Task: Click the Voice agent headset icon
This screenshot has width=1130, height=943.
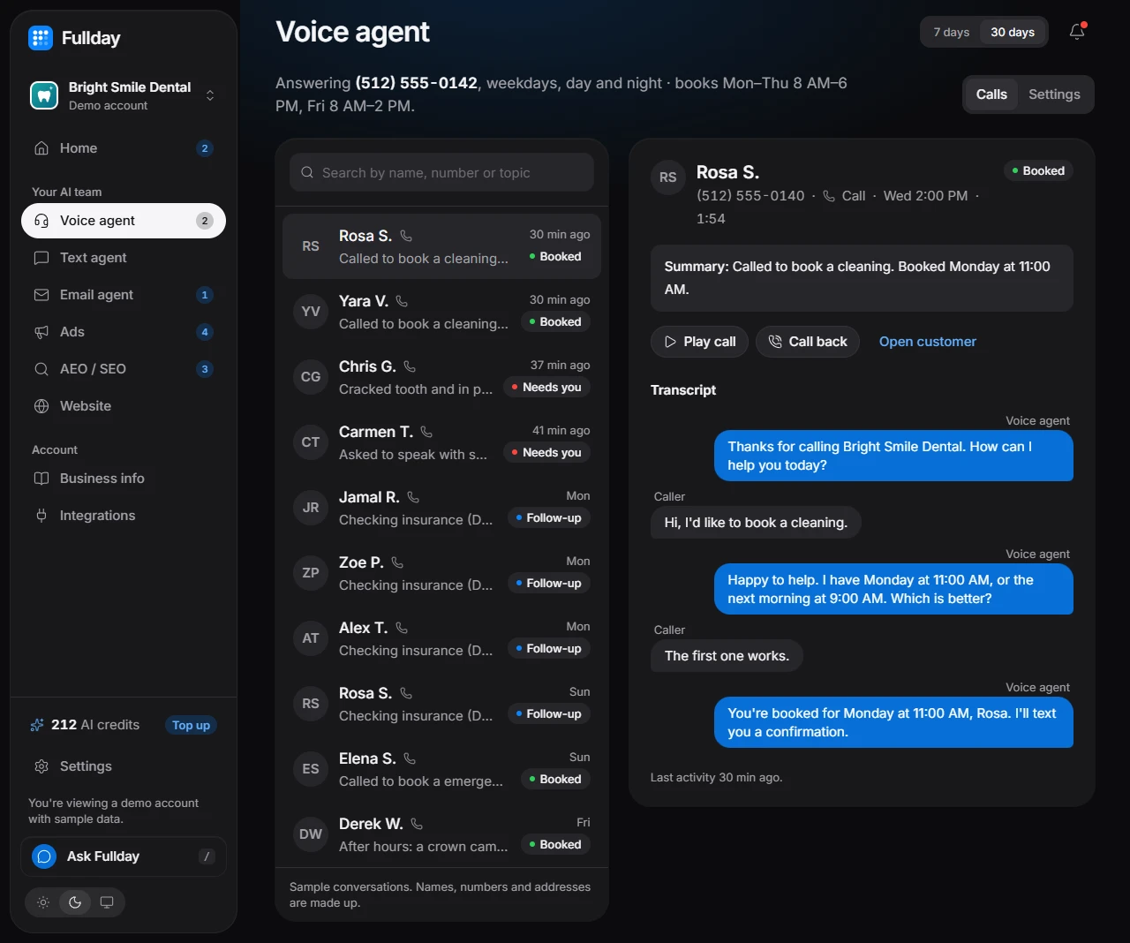Action: [x=41, y=221]
